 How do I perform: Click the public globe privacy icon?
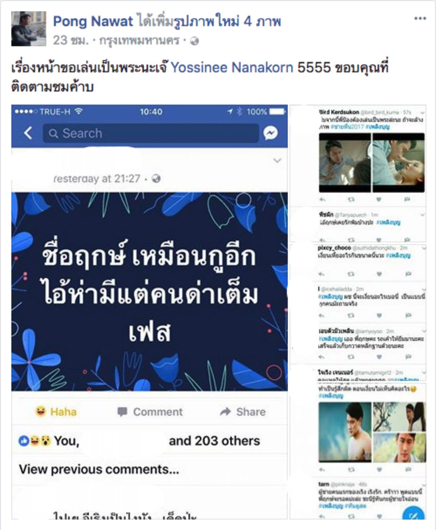tap(194, 41)
